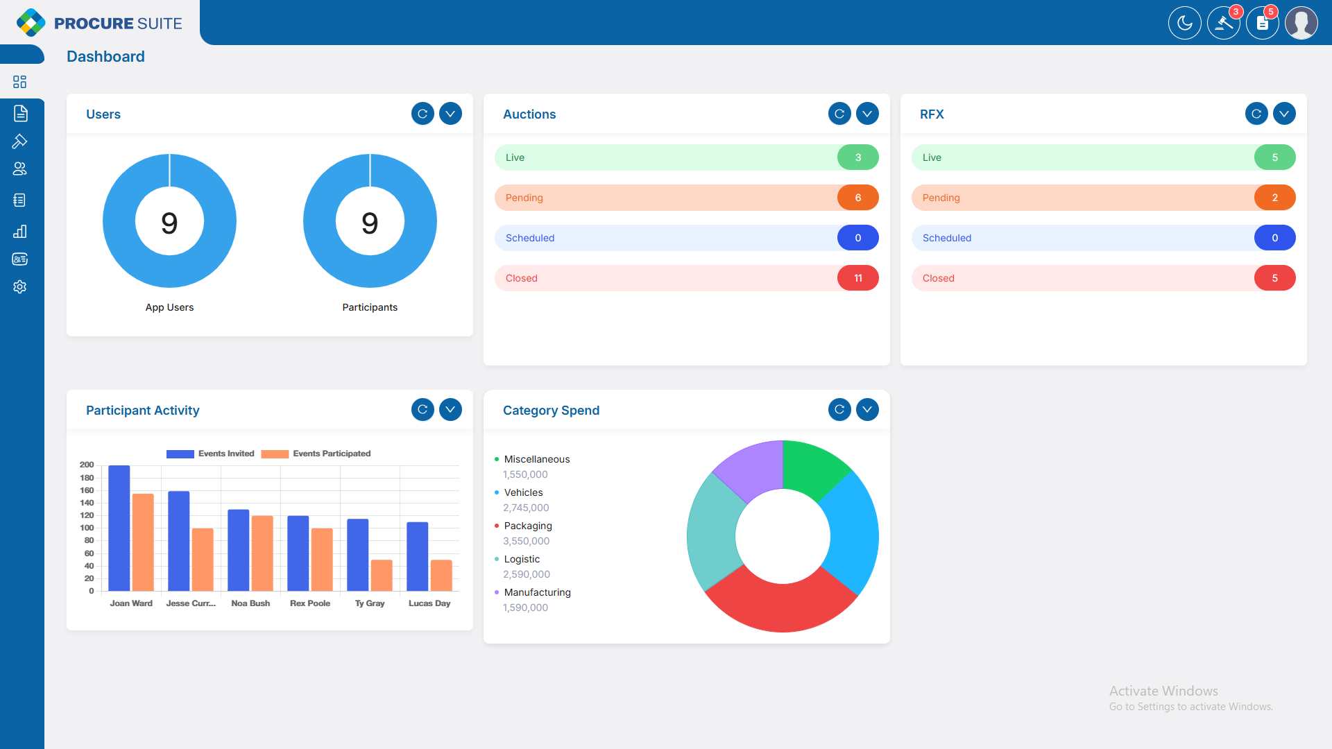Screen dimensions: 1332x749
Task: Open the users icon in sidebar
Action: coord(19,169)
